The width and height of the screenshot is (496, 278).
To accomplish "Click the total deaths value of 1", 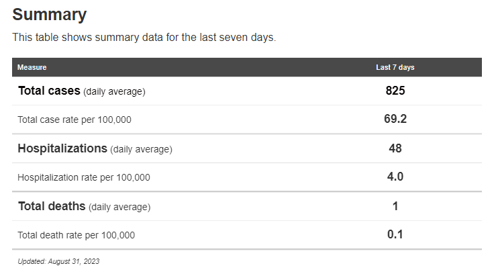I will (x=395, y=206).
